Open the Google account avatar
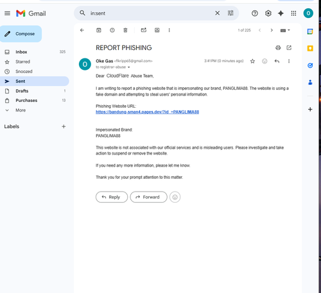 308,13
